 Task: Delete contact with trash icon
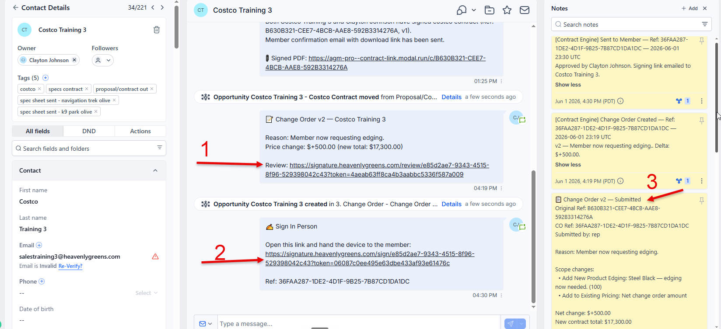[157, 30]
